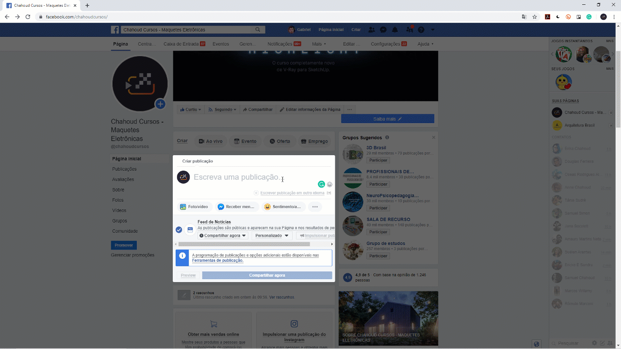
Task: Open a new browser tab
Action: (87, 5)
